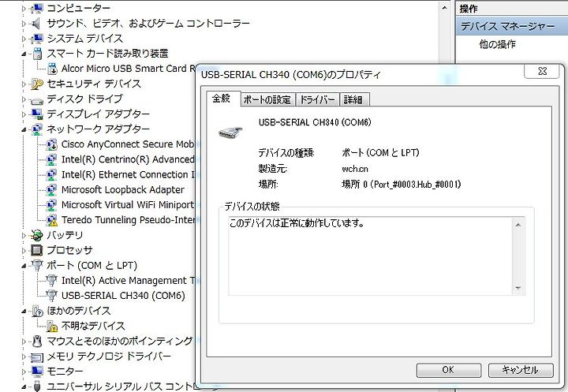
Task: Expand the プロセッサ node
Action: (24, 251)
